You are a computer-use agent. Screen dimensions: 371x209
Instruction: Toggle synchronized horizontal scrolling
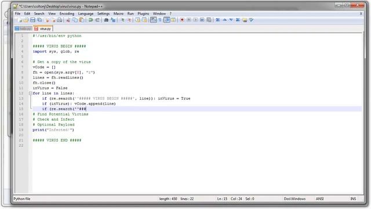(144, 20)
